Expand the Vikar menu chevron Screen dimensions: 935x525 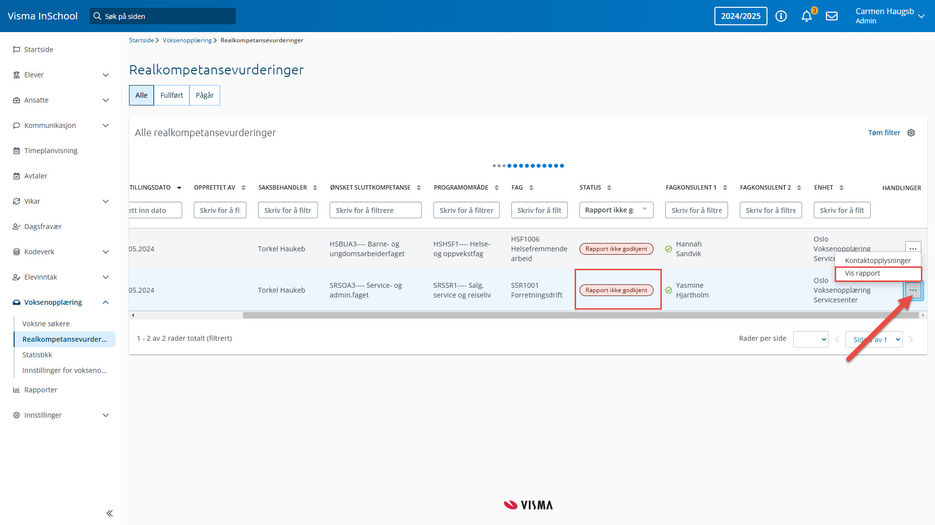(106, 201)
